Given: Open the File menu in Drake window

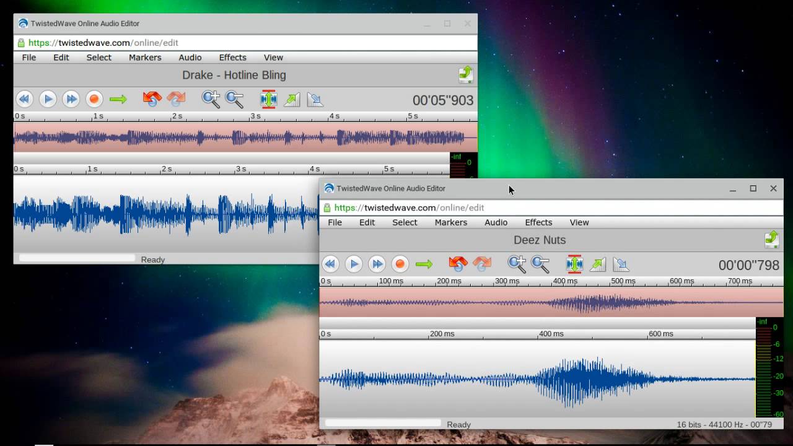Looking at the screenshot, I should (28, 58).
